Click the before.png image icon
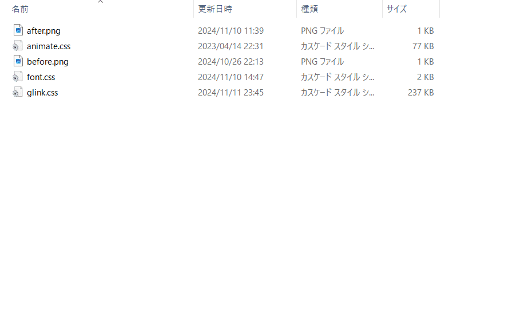Image resolution: width=528 pixels, height=318 pixels. coord(18,61)
